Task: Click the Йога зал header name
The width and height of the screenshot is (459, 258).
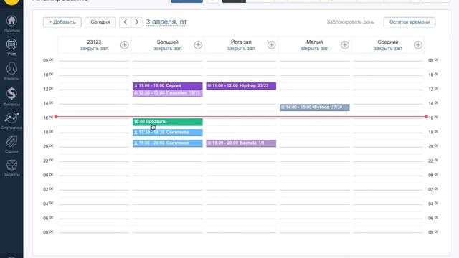Action: click(241, 42)
